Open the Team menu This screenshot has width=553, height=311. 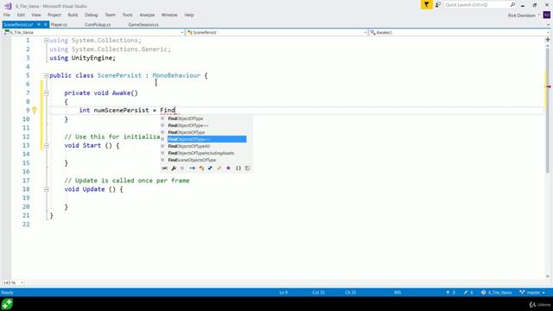110,15
